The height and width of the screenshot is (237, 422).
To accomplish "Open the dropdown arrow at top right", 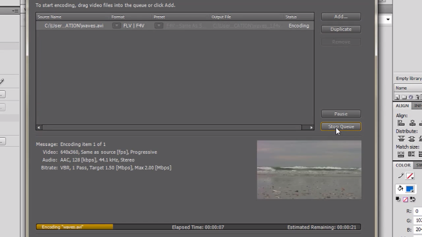I will pyautogui.click(x=388, y=19).
